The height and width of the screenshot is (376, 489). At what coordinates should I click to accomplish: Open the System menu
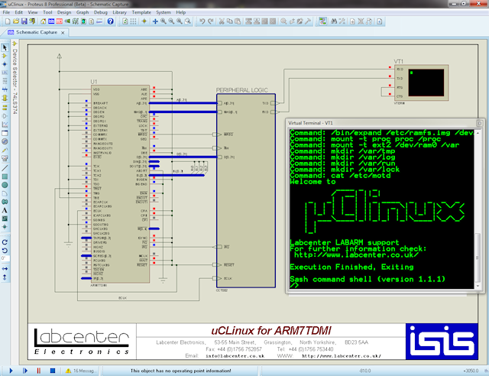(164, 12)
